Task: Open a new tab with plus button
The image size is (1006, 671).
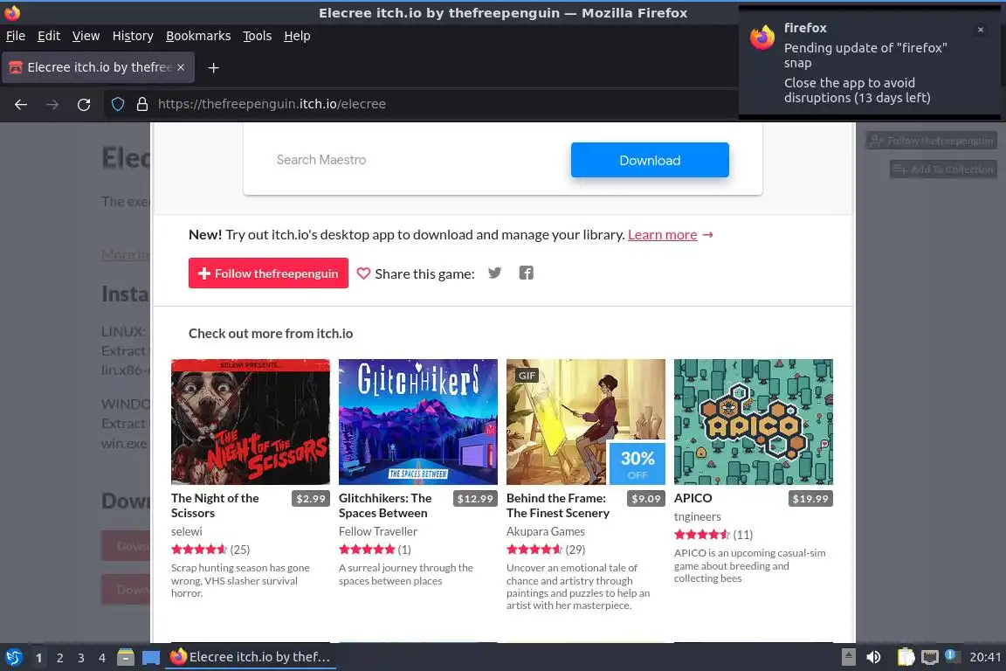Action: pos(214,67)
